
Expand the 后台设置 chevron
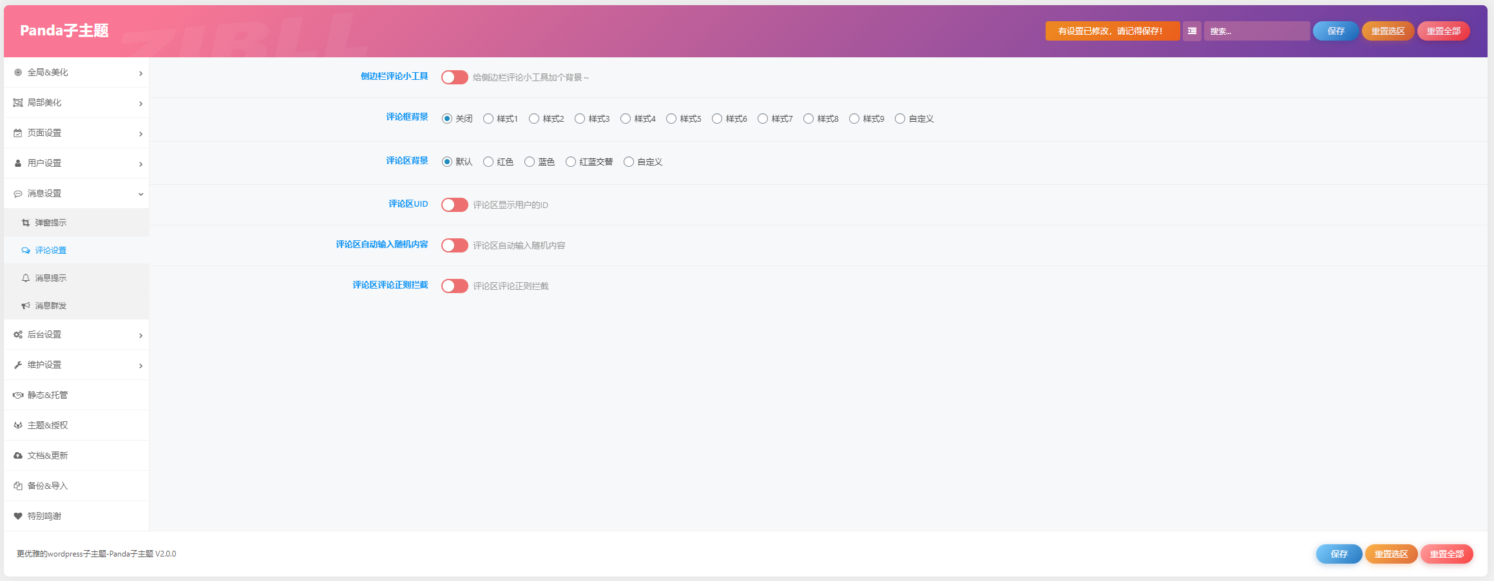click(x=140, y=336)
